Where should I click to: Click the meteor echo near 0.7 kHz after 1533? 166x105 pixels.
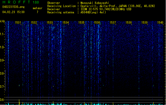point(53,86)
